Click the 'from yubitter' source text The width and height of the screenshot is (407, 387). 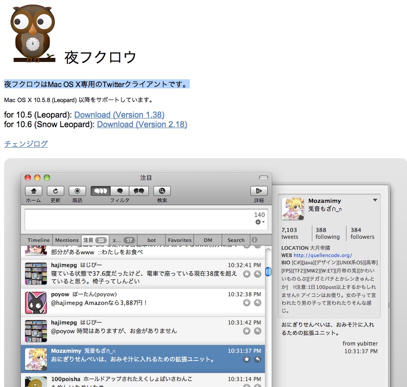[360, 343]
